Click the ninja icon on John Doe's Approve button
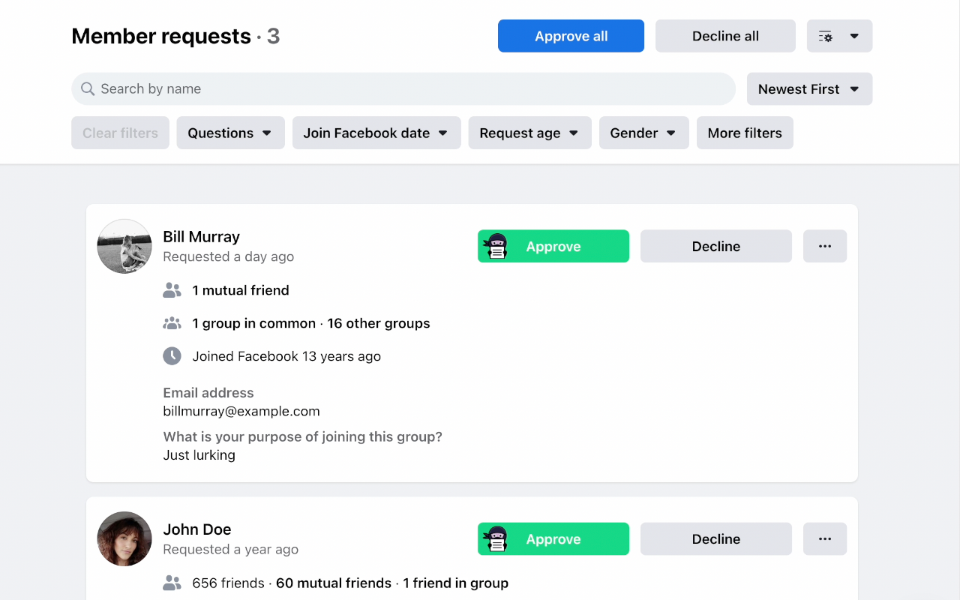This screenshot has width=960, height=600. [496, 538]
